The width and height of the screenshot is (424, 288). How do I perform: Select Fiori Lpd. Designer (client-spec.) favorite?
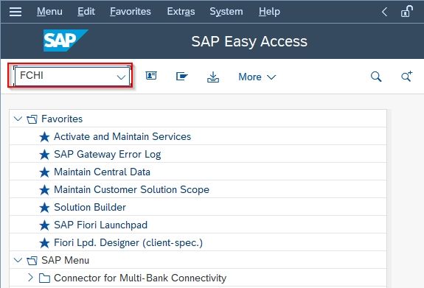tap(128, 243)
